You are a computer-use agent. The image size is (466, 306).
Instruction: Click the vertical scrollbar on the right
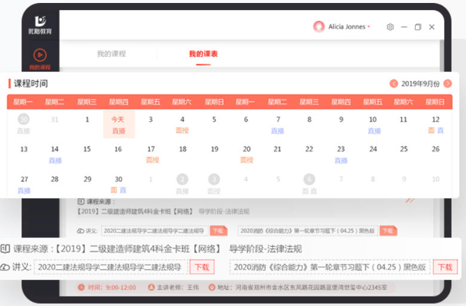442,56
